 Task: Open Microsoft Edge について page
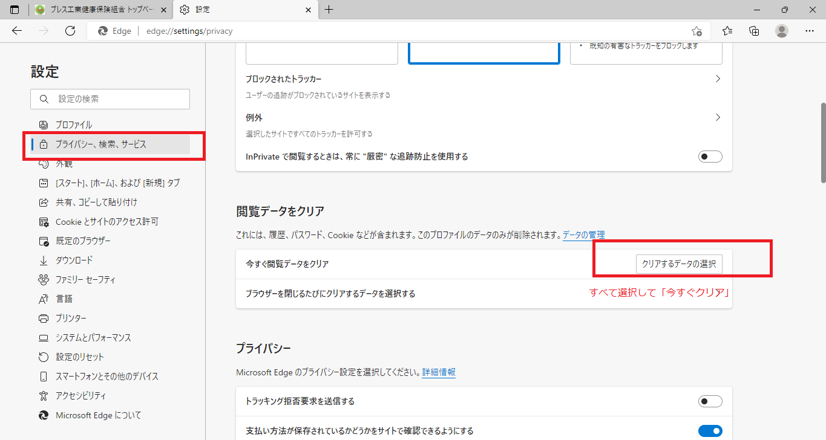[x=110, y=415]
